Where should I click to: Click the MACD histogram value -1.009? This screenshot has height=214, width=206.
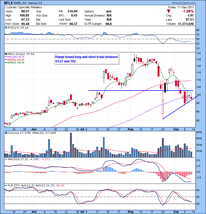point(57,159)
